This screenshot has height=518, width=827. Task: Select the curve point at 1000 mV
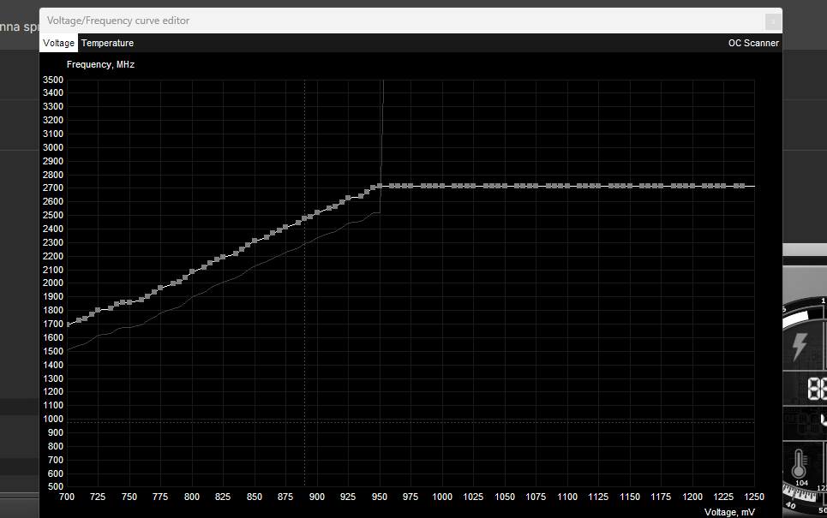[442, 186]
